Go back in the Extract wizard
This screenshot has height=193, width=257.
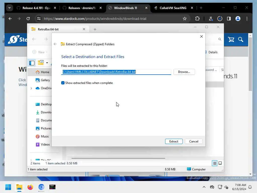click(55, 44)
